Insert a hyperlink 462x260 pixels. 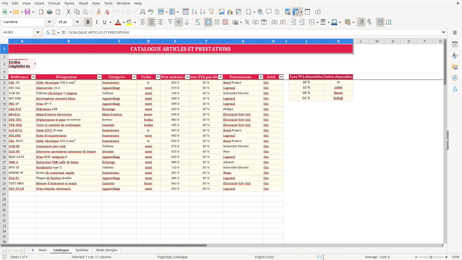(x=260, y=12)
